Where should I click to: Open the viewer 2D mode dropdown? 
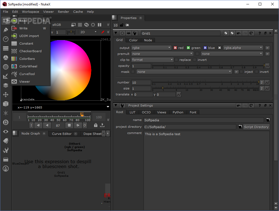(x=88, y=32)
